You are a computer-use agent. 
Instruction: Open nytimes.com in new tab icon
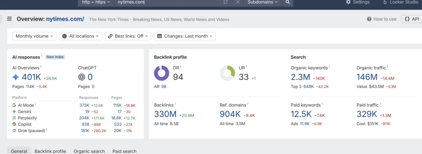225,2
